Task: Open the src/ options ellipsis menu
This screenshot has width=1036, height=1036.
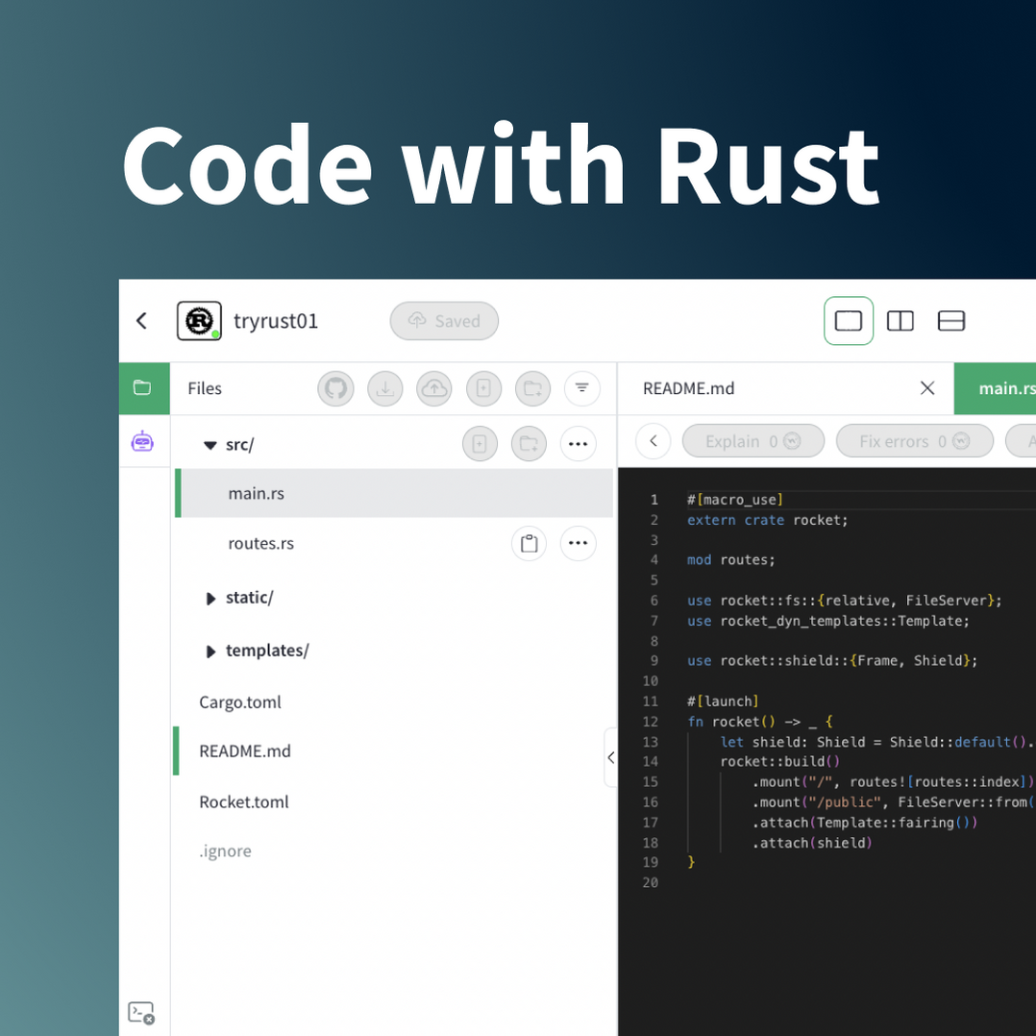Action: 579,443
